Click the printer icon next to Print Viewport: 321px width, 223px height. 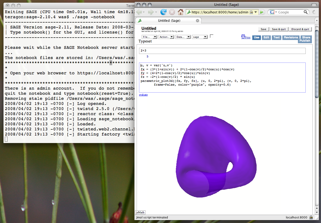coord(243,36)
